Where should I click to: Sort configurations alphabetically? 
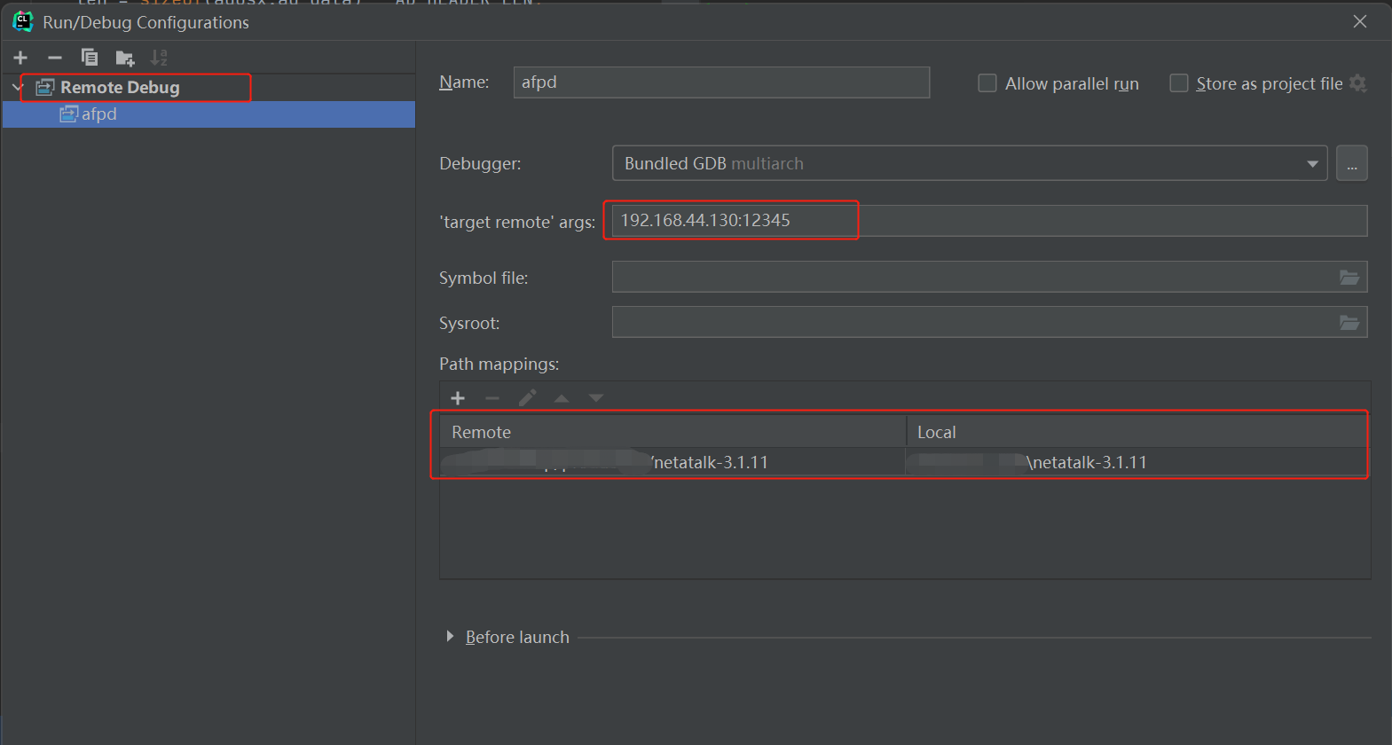pyautogui.click(x=159, y=58)
